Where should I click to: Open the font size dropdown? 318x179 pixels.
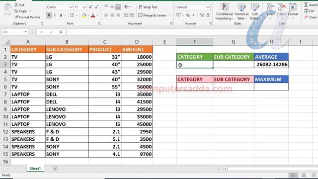[84, 7]
